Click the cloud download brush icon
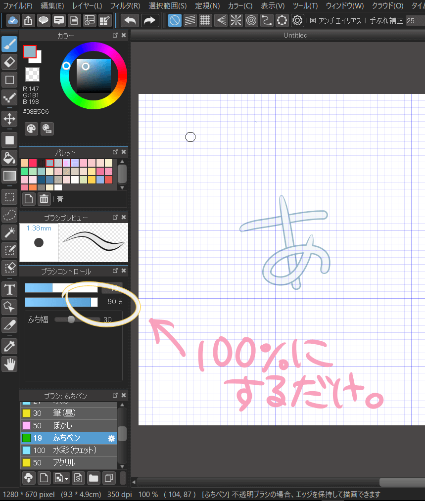 28,478
